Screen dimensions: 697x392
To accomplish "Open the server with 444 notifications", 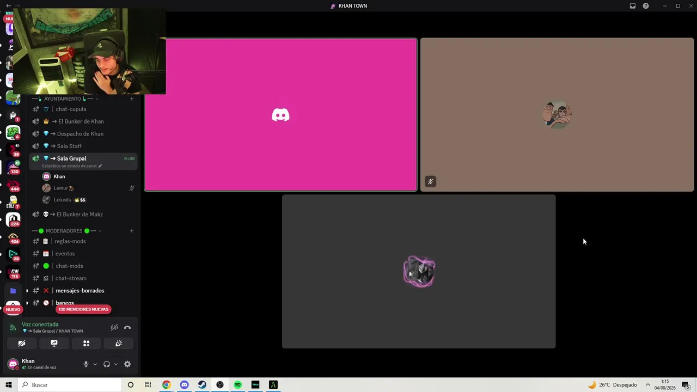I will click(13, 184).
